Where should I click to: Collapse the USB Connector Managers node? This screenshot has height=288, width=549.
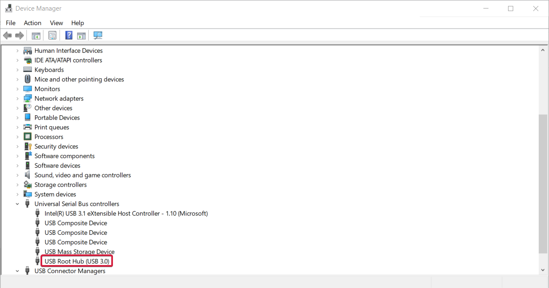click(x=17, y=271)
